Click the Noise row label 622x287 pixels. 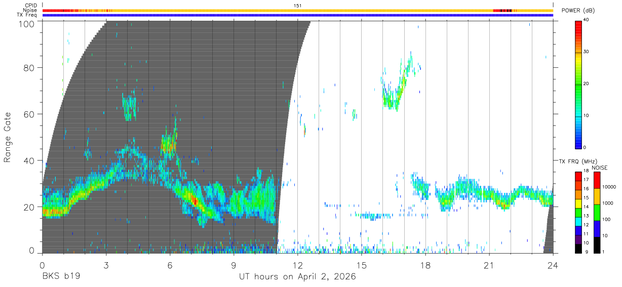click(x=30, y=10)
